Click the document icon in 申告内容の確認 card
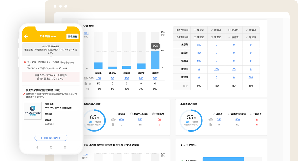Viewport: 298px width, 161px height. coord(113,125)
